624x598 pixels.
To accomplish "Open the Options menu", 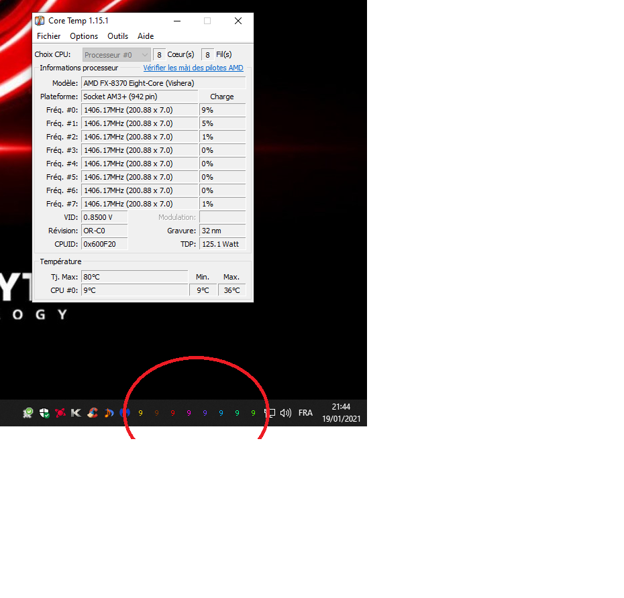I will (84, 36).
